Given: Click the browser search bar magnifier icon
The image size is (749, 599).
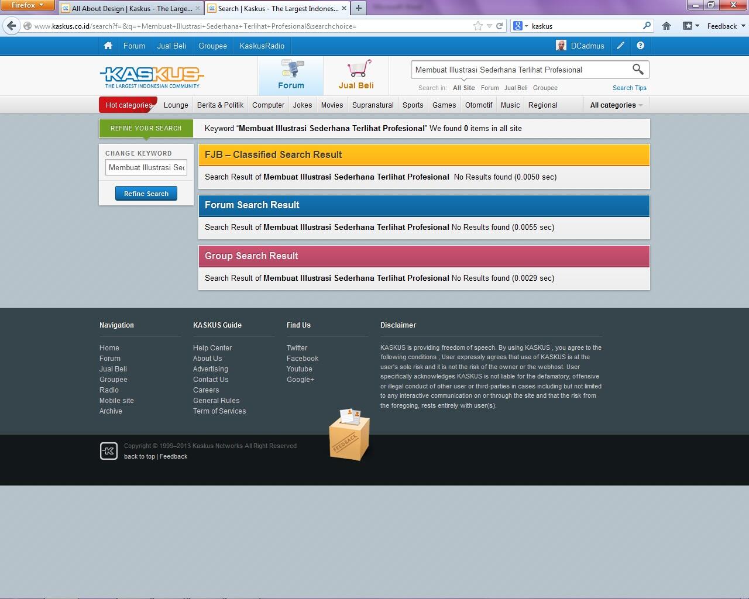Looking at the screenshot, I should point(647,26).
